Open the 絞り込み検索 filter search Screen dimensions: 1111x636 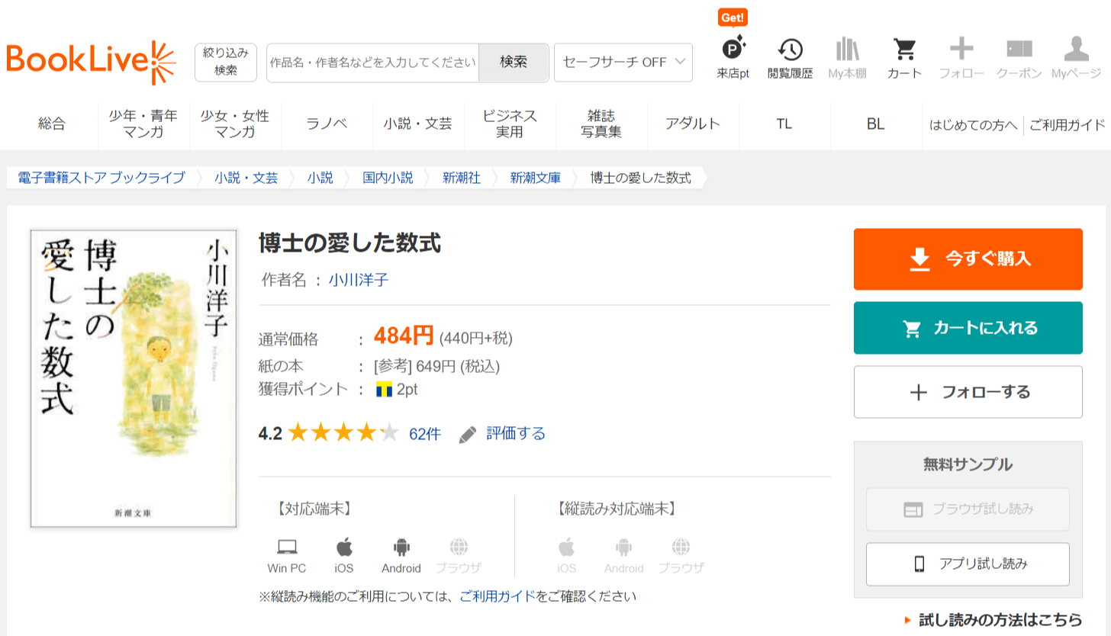(225, 62)
